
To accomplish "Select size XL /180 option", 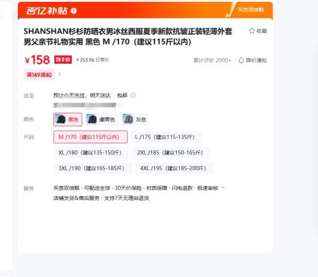I will pos(91,153).
